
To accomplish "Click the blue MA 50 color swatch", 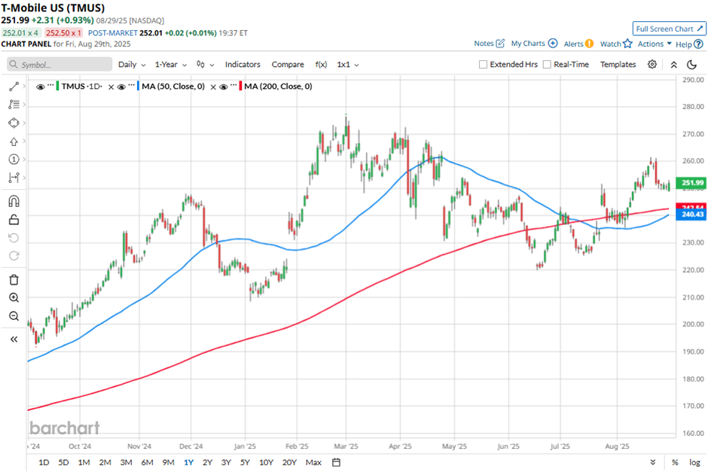I will pos(138,86).
